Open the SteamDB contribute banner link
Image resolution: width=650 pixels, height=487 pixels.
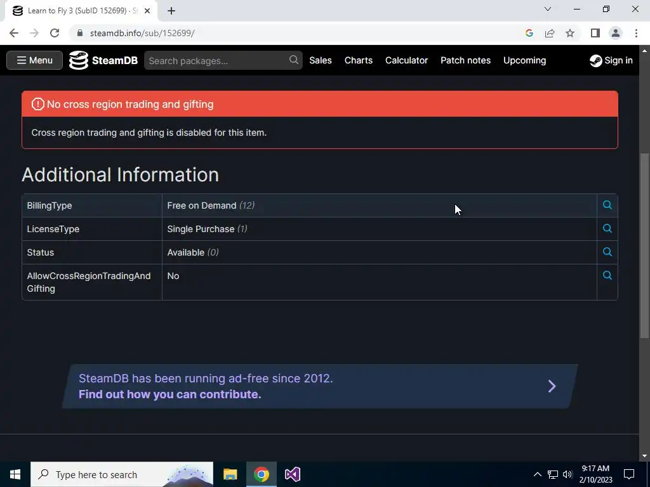click(x=320, y=386)
